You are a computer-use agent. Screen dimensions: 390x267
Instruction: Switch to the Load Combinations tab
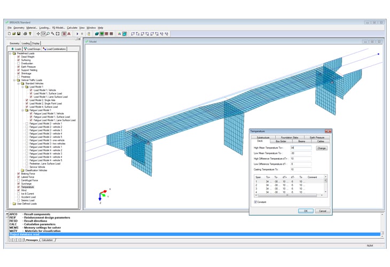54,49
